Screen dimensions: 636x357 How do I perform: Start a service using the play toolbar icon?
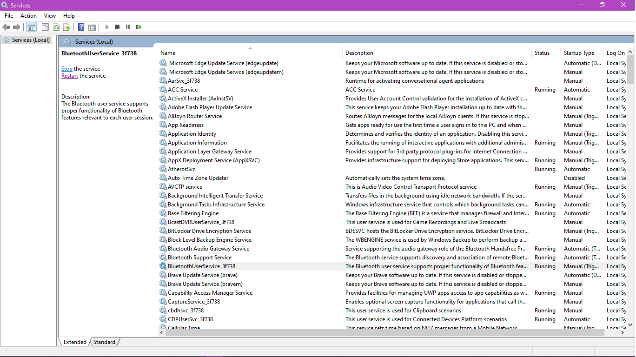point(106,26)
